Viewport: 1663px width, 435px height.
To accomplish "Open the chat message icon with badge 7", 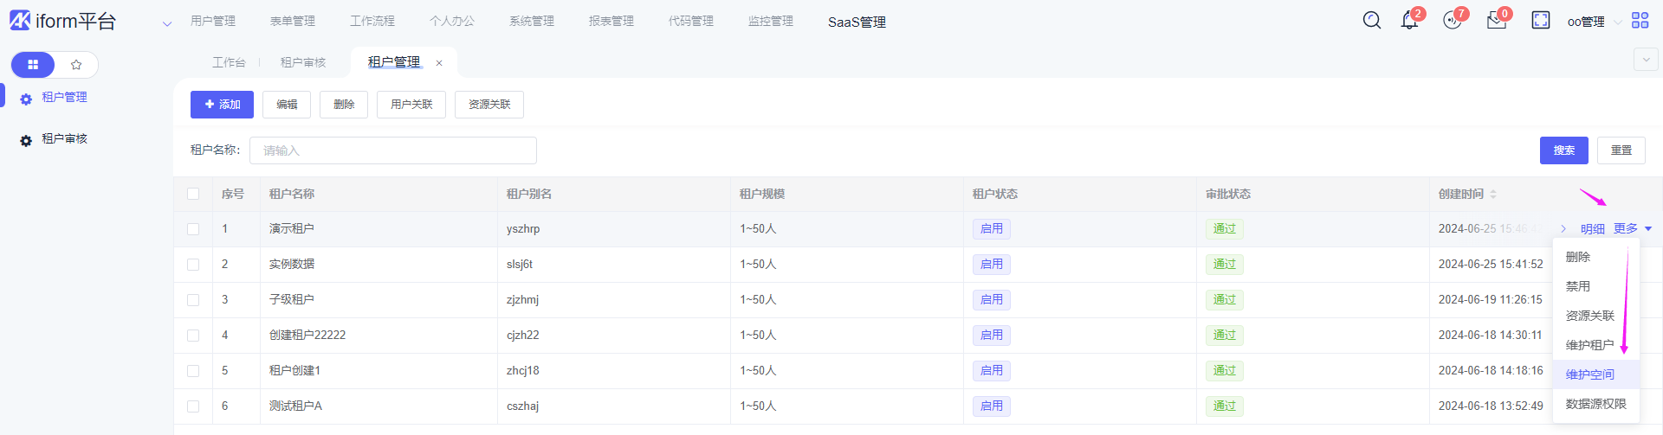I will coord(1452,21).
